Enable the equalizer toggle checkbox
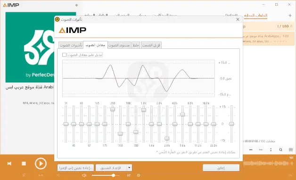296x180 pixels. (64, 55)
